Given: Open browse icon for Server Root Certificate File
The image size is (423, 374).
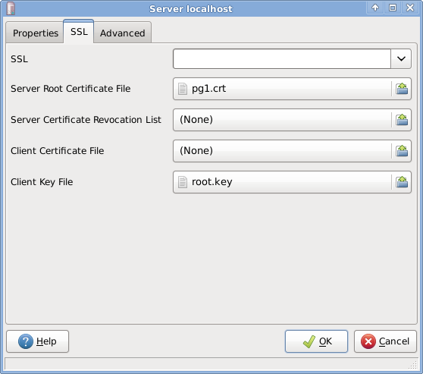Looking at the screenshot, I should point(402,89).
